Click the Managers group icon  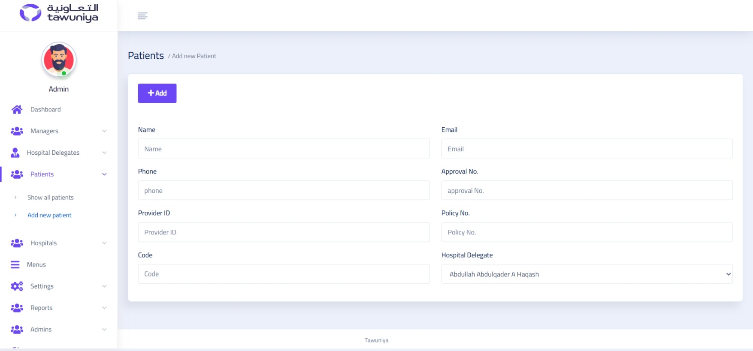(x=17, y=131)
